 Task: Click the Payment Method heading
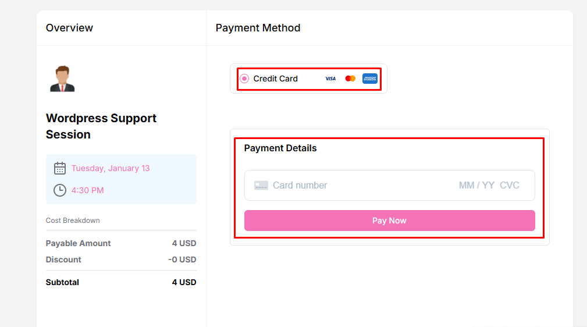tap(258, 28)
